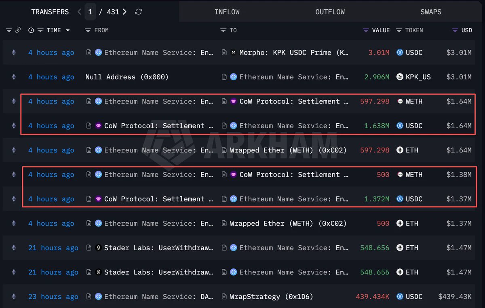Click document icon before Morpho recipient
The width and height of the screenshot is (485, 308).
(224, 53)
